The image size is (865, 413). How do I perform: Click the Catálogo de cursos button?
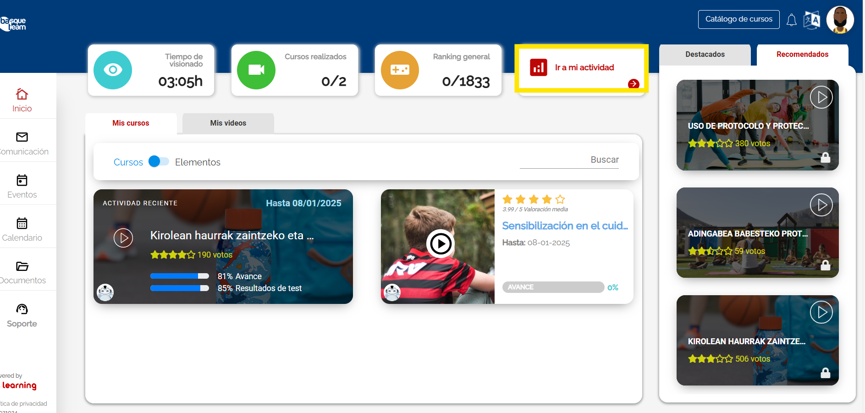pyautogui.click(x=738, y=19)
